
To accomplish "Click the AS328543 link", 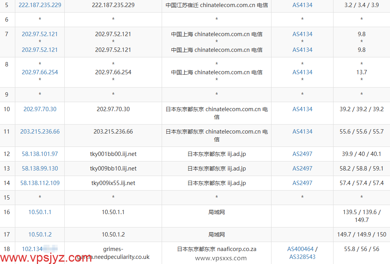I will click(x=302, y=257).
